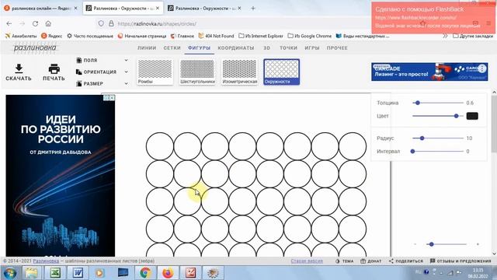The image size is (497, 280).
Task: Open Word from the taskbar
Action: [78, 273]
